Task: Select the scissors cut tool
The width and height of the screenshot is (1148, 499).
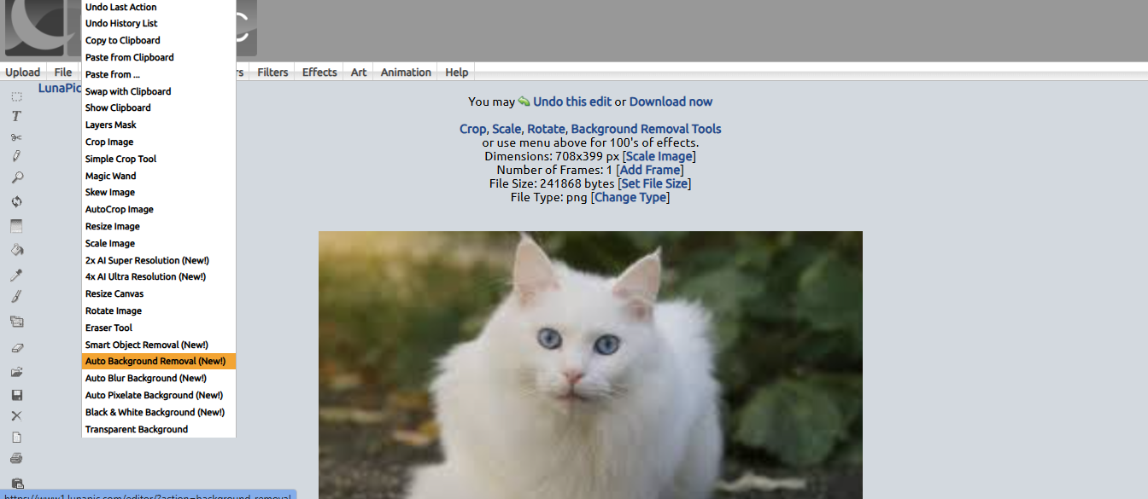Action: pyautogui.click(x=16, y=136)
